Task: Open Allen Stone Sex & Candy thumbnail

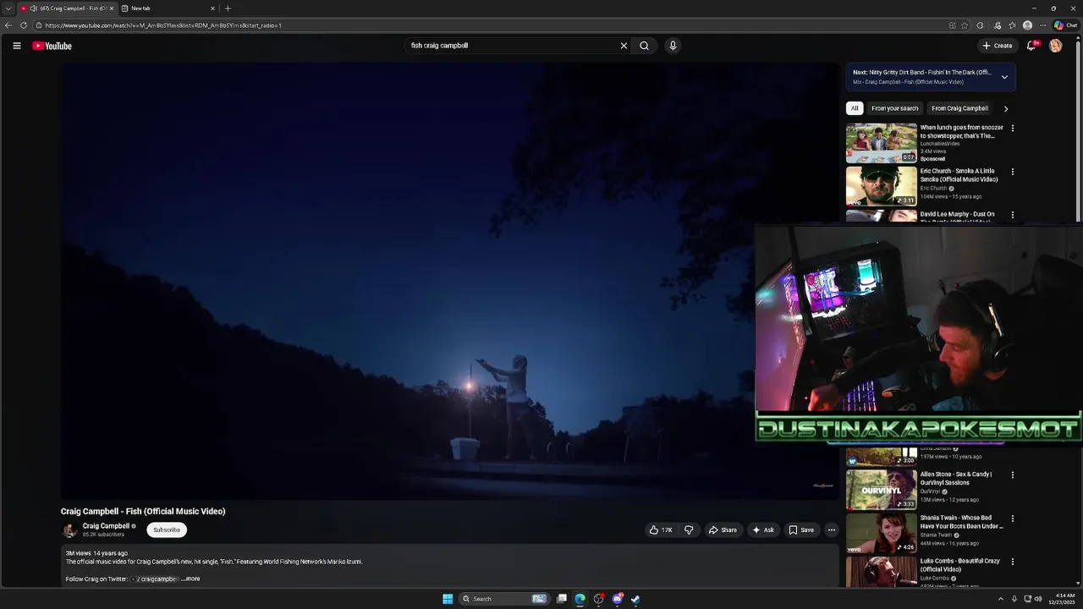Action: 882,490
